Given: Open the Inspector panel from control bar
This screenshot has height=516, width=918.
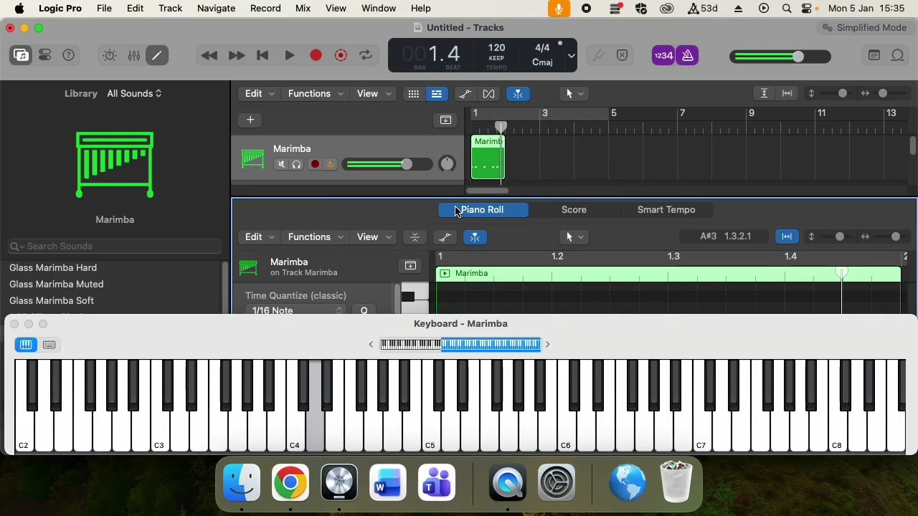Looking at the screenshot, I should point(45,55).
